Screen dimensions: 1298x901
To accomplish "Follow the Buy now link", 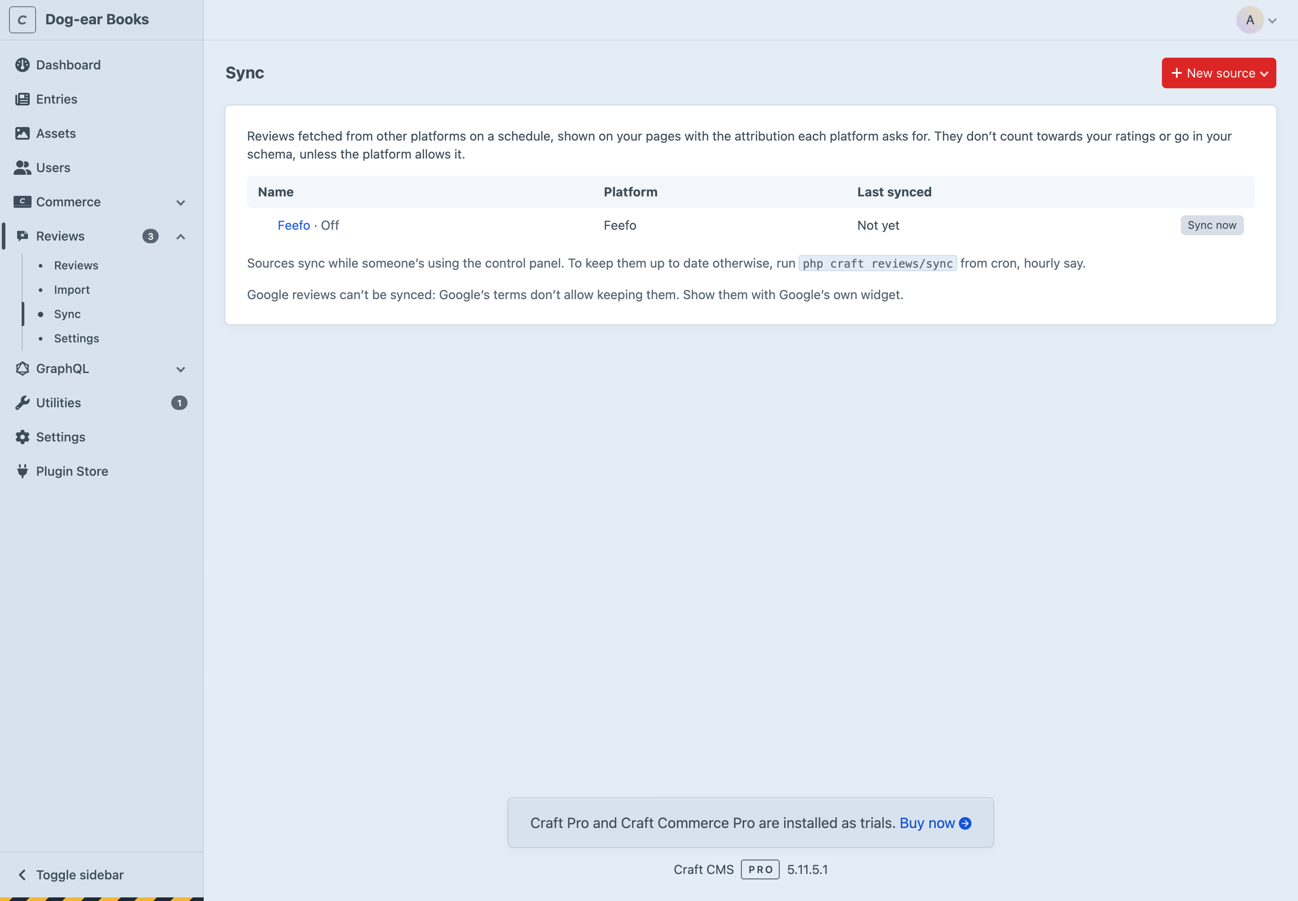I will coord(927,823).
